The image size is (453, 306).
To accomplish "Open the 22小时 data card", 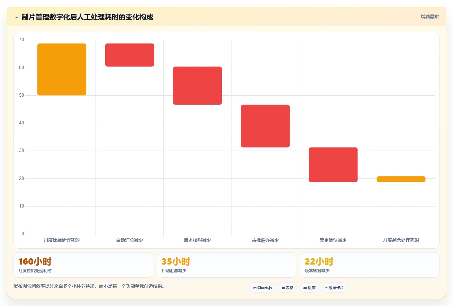I will click(x=370, y=265).
